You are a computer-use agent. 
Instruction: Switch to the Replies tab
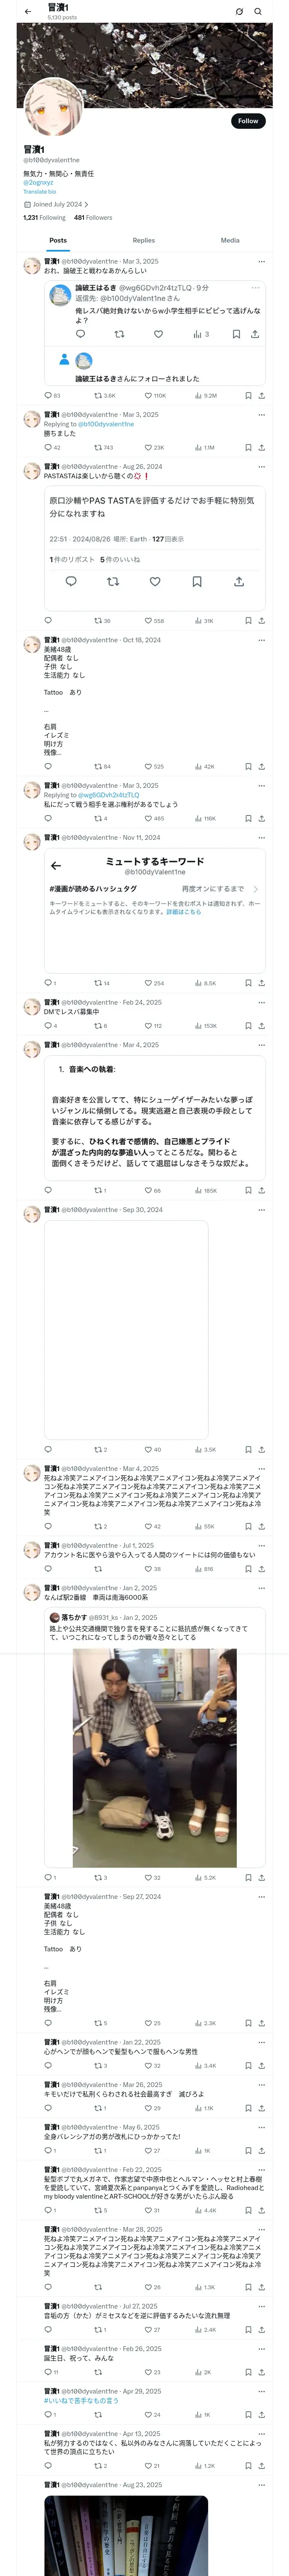(143, 240)
